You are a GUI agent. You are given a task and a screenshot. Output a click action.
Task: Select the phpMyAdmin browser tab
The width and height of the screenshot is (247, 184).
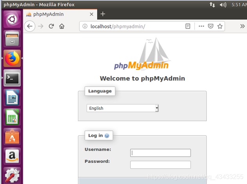pyautogui.click(x=60, y=15)
